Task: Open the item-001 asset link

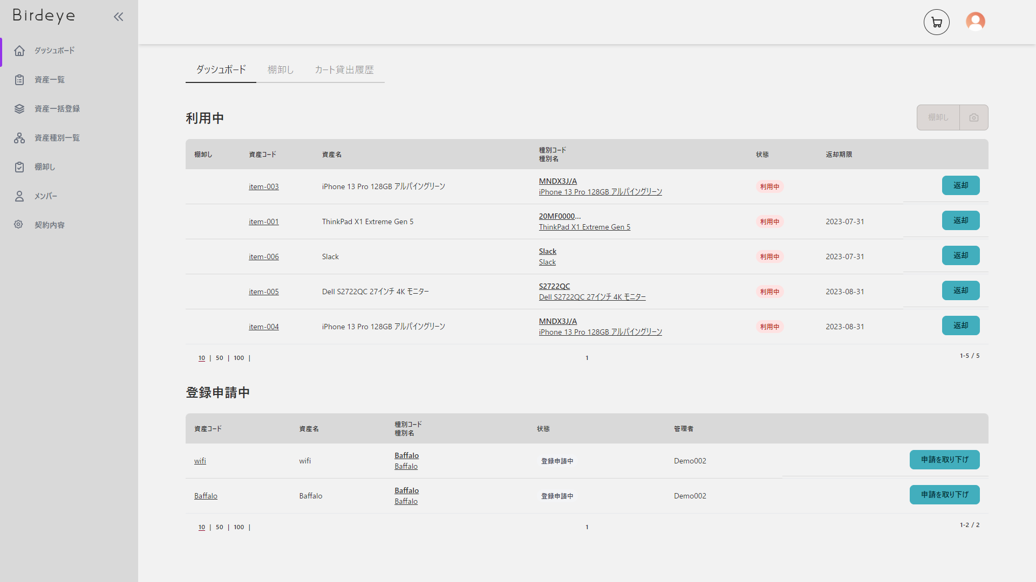Action: (x=263, y=221)
